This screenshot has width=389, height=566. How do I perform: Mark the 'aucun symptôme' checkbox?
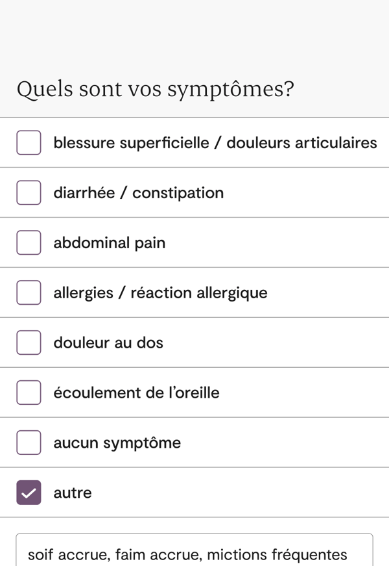(x=29, y=443)
